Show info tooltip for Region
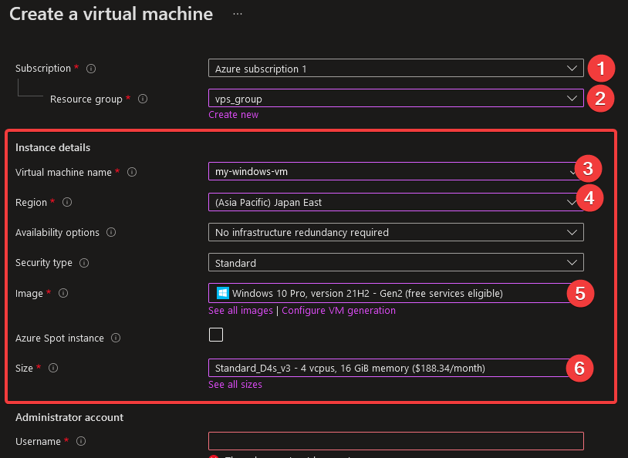 point(67,202)
